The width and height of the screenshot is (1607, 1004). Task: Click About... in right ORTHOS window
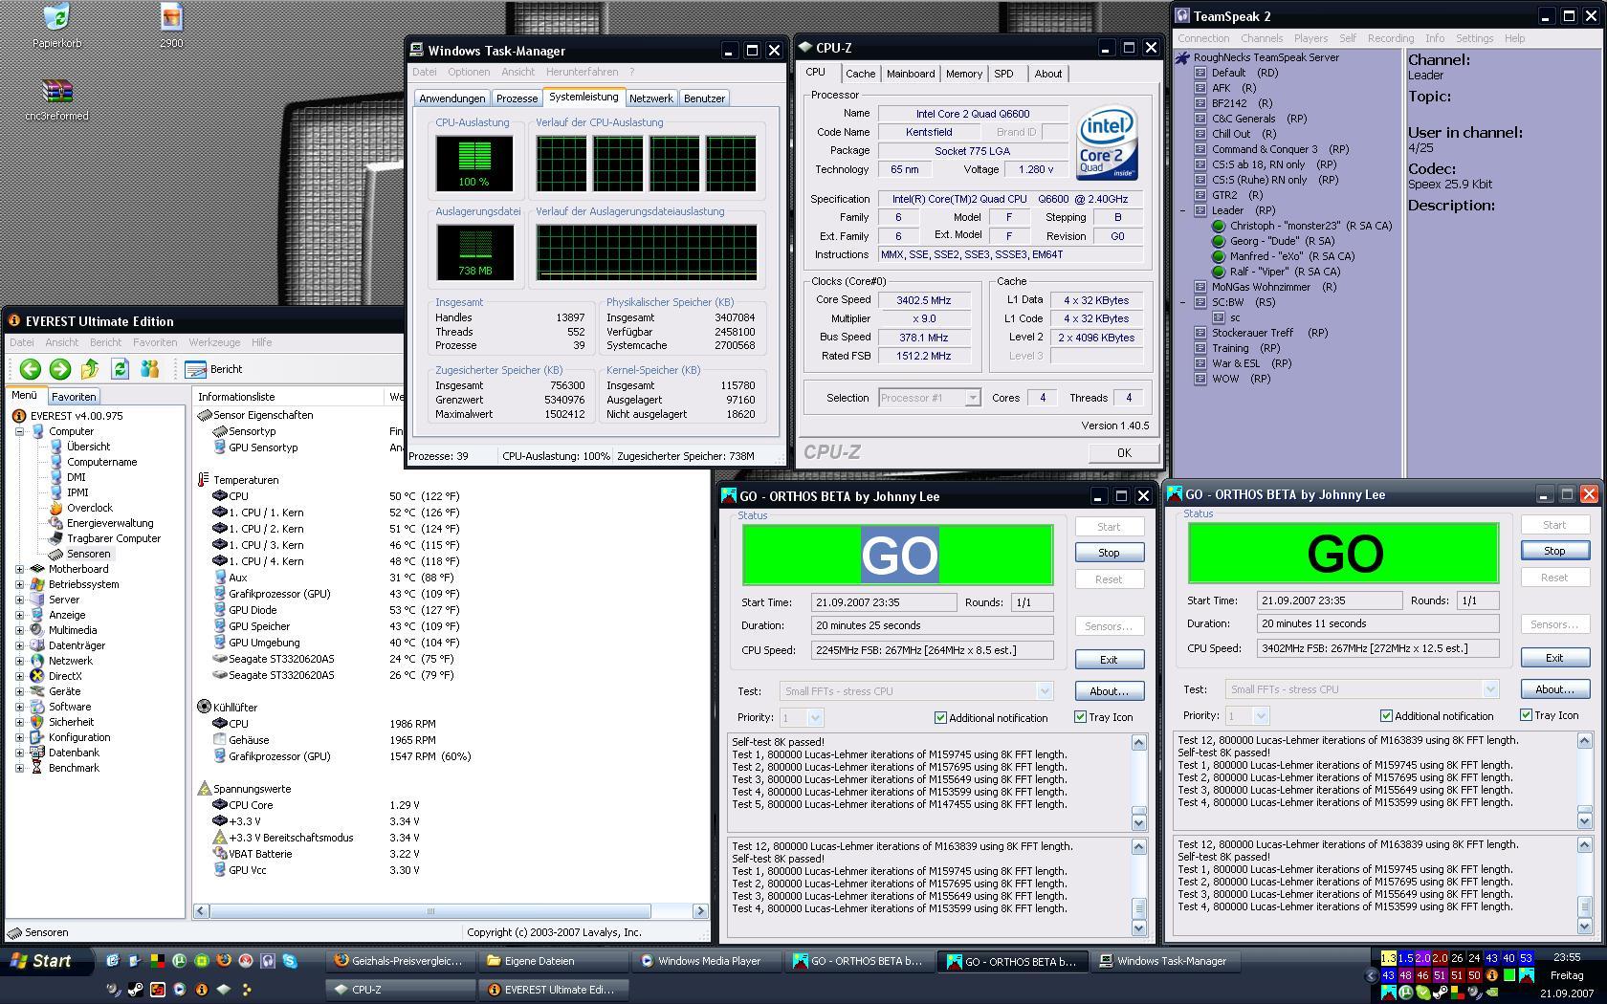1554,689
